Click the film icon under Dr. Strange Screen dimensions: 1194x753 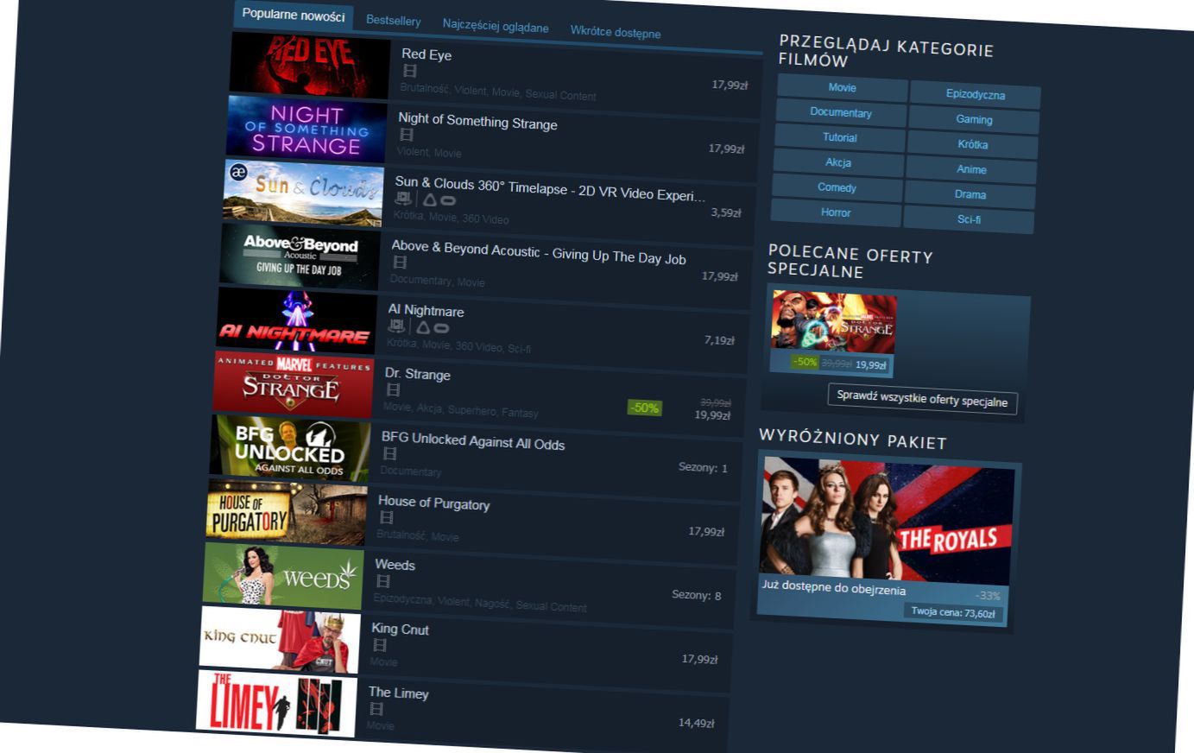pos(393,390)
